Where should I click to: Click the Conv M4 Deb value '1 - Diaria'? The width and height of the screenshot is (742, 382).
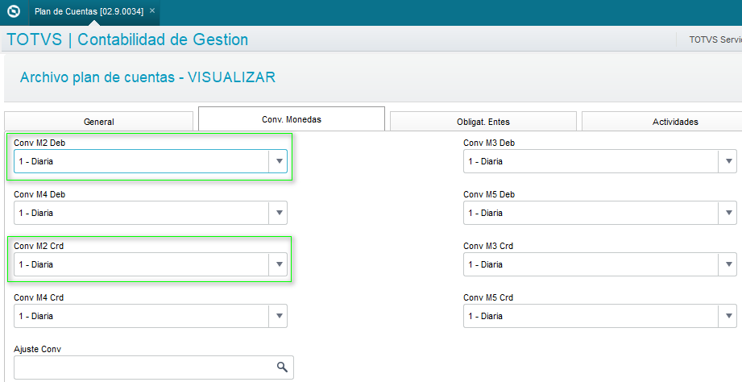[36, 213]
